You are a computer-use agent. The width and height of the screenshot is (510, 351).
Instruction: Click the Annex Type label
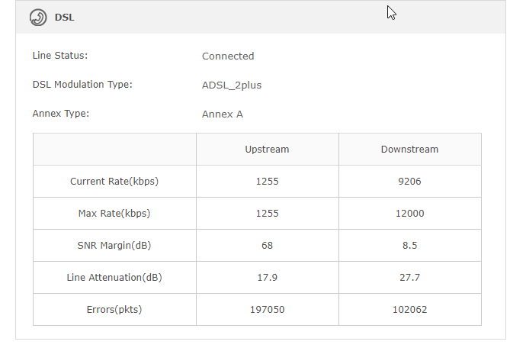click(x=61, y=113)
